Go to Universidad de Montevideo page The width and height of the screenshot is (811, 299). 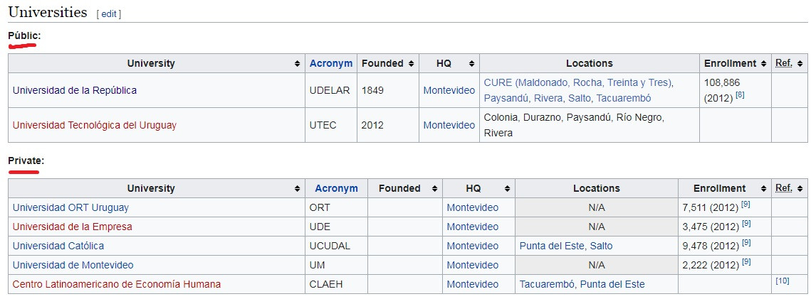click(73, 265)
